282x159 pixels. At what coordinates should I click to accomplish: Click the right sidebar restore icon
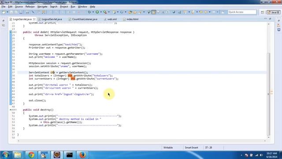point(279,21)
